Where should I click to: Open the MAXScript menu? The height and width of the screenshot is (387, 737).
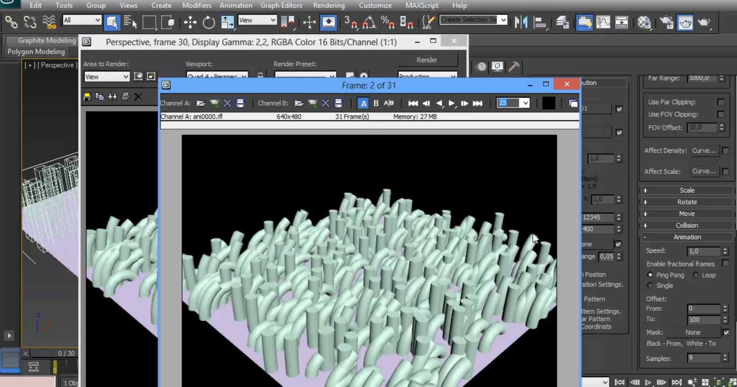422,5
